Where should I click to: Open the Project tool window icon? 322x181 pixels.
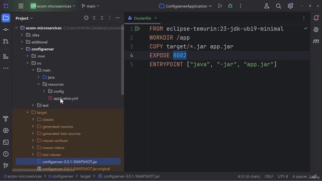6,18
